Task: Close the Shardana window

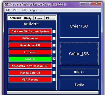Action: coord(96,4)
